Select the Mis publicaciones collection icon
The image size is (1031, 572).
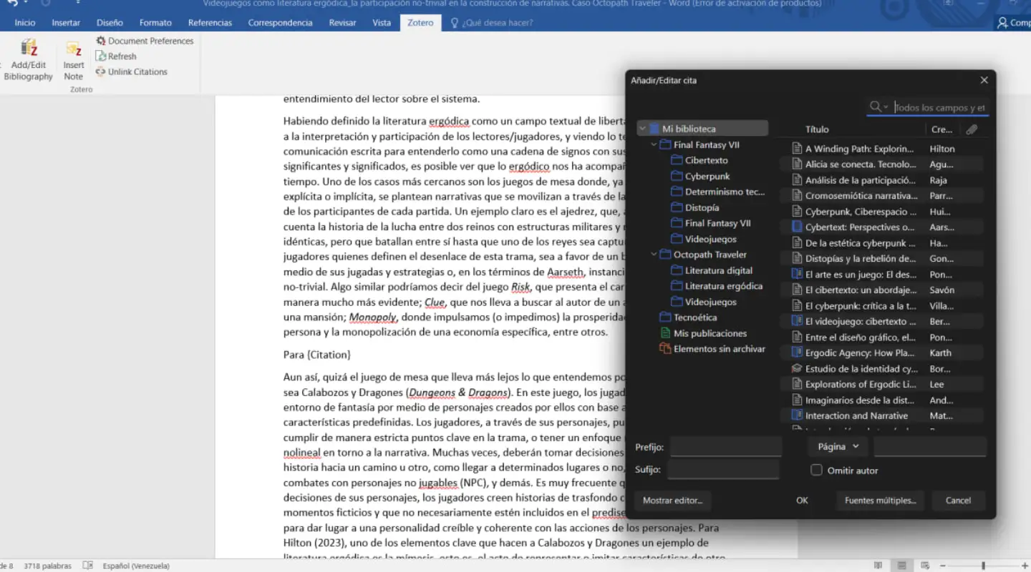click(665, 333)
